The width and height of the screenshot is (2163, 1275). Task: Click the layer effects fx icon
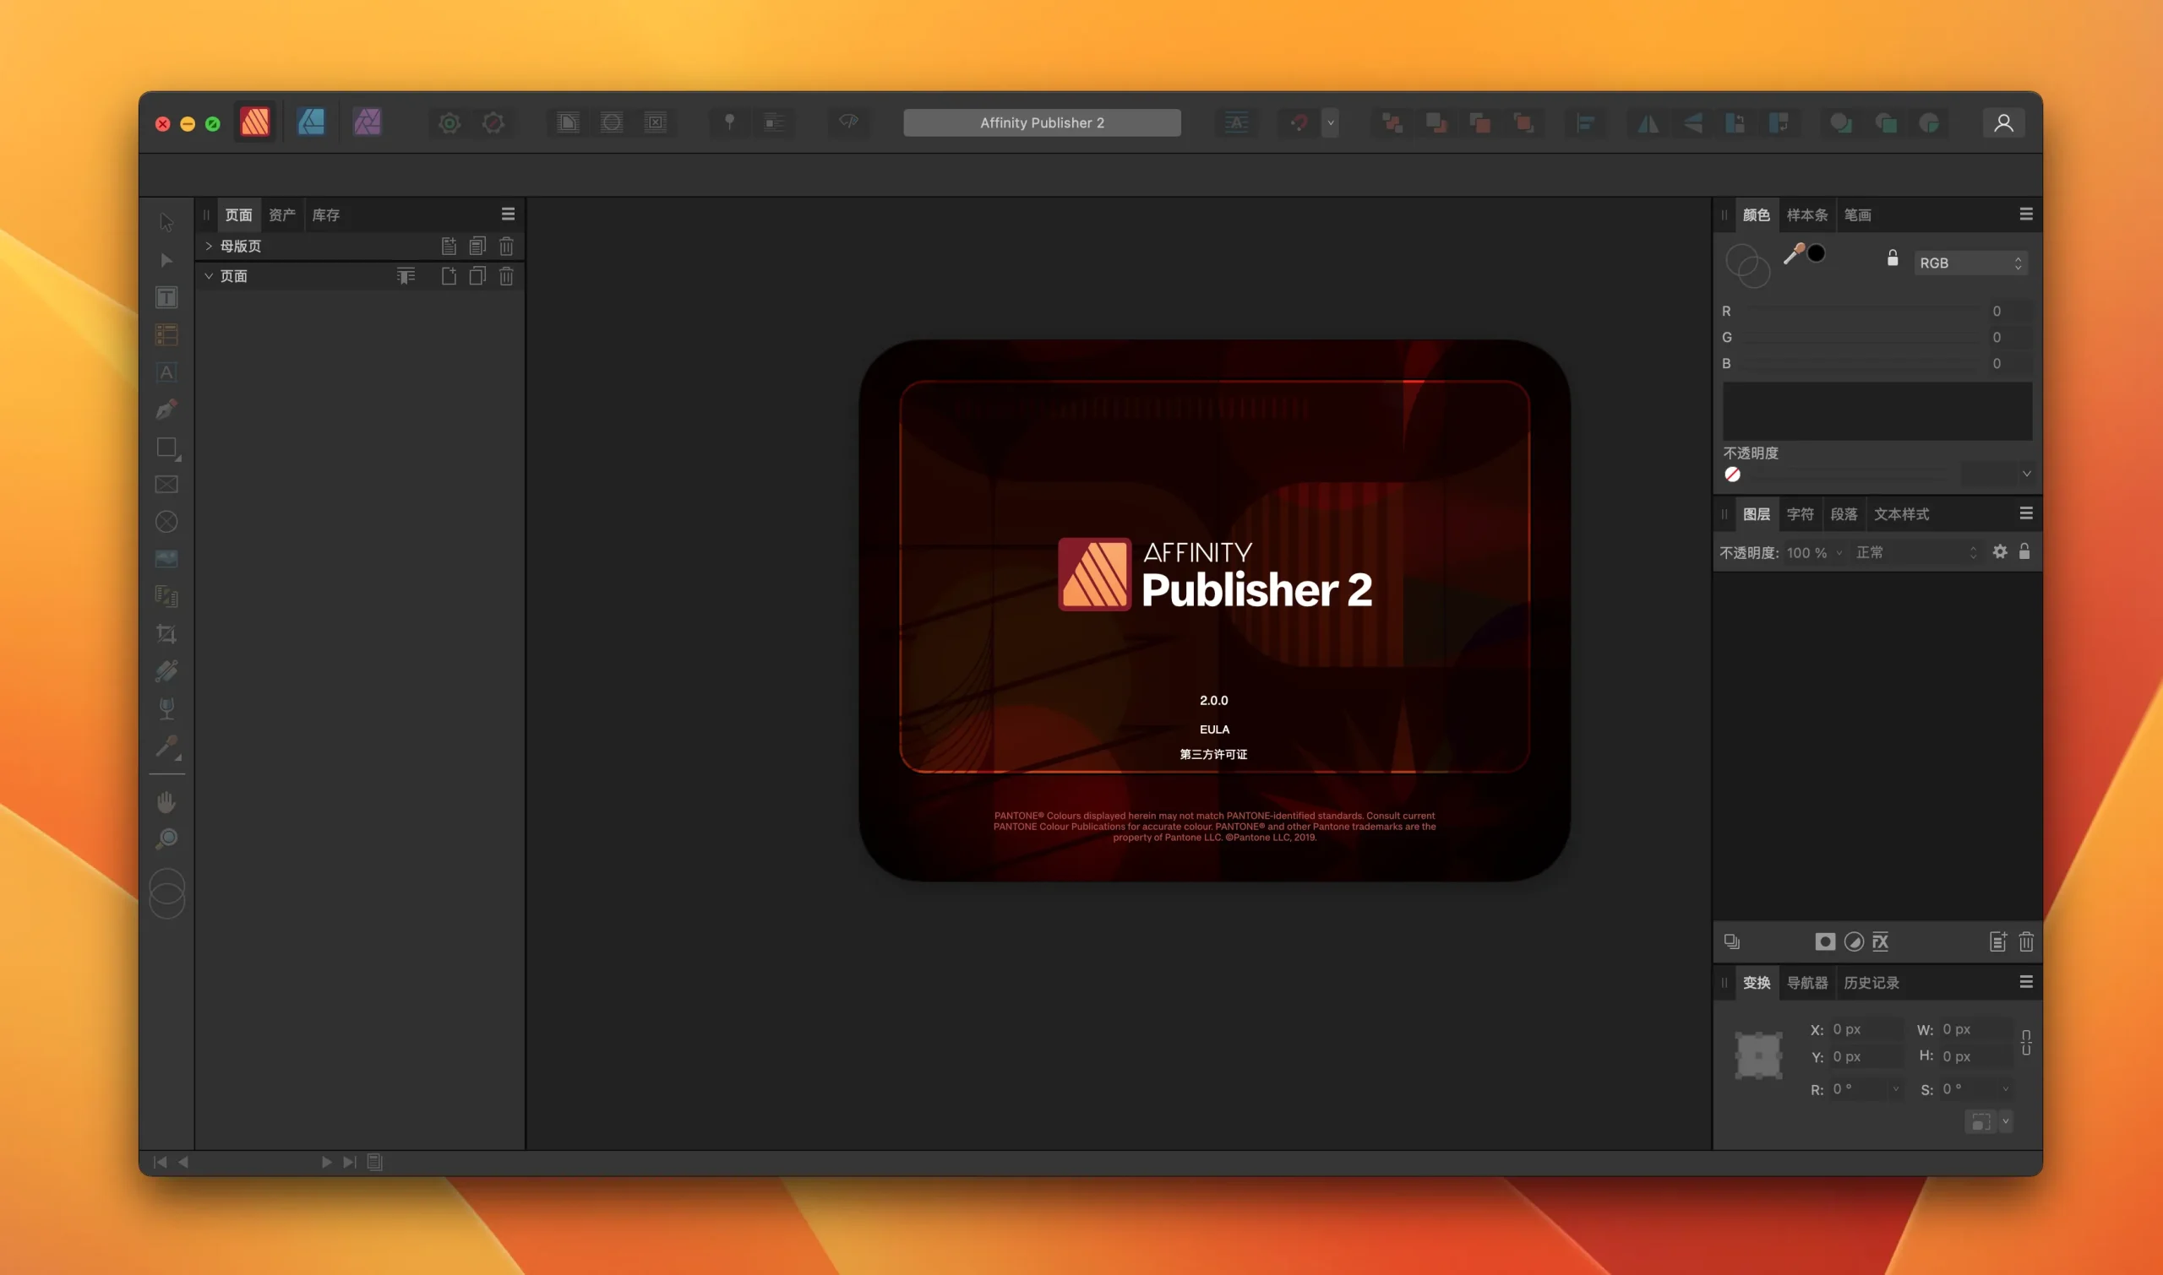(x=1880, y=941)
